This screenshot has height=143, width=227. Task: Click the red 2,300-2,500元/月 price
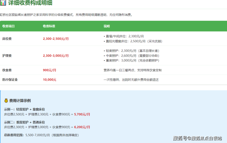pos(56,39)
